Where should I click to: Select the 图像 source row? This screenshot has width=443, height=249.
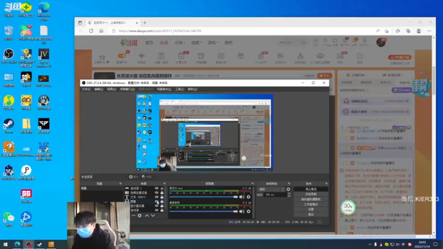click(145, 201)
